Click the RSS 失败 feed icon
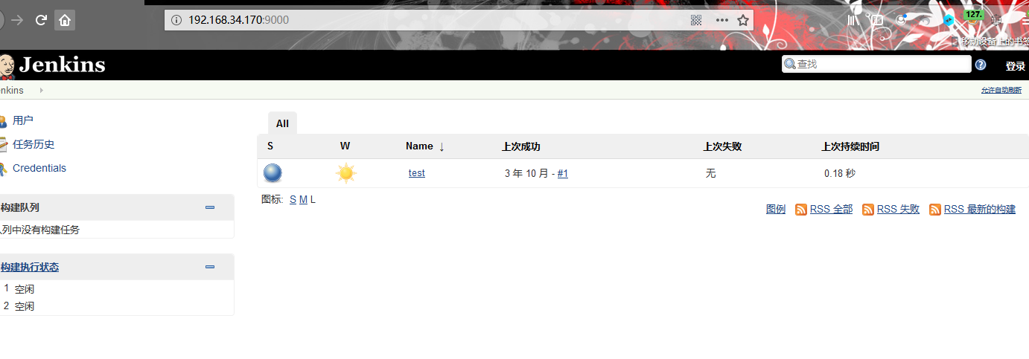This screenshot has height=359, width=1029. click(x=868, y=210)
